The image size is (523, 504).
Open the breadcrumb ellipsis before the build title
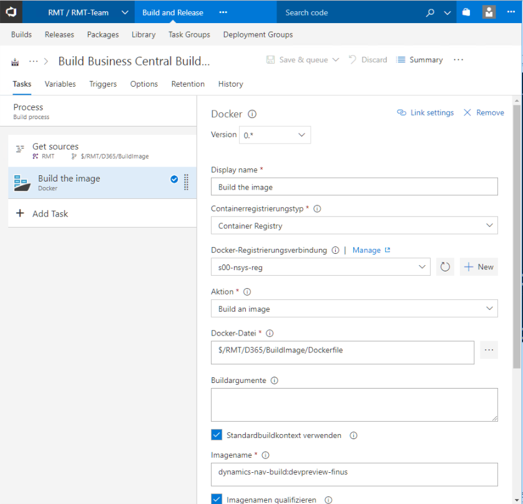[x=33, y=61]
